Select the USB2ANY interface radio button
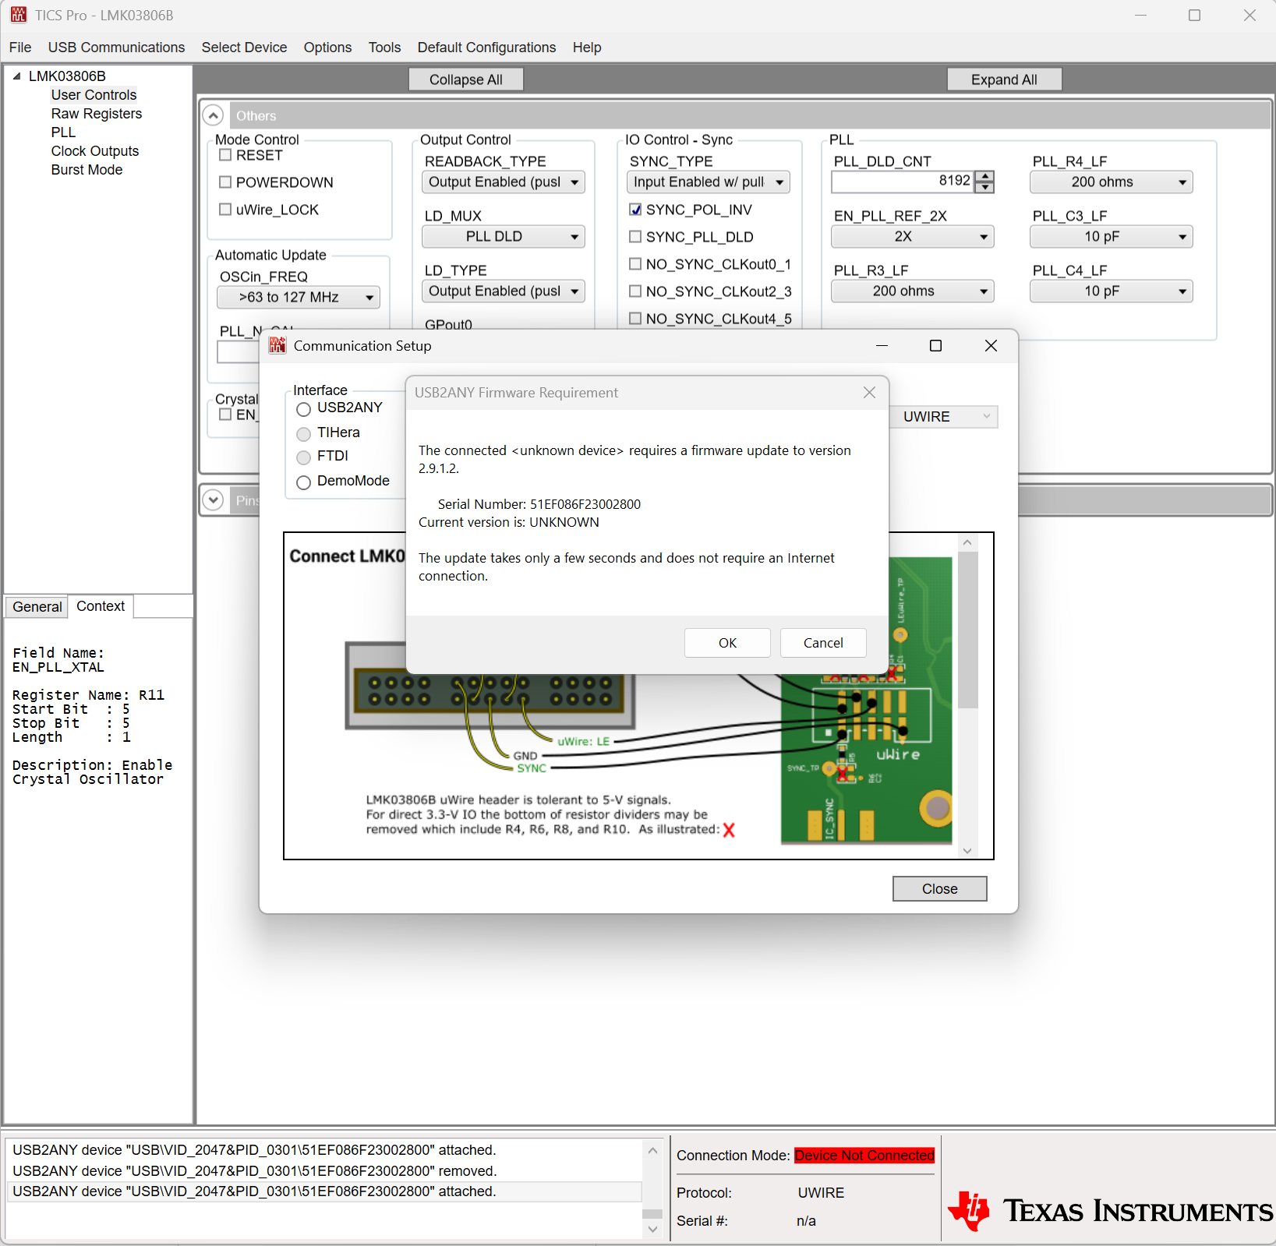The height and width of the screenshot is (1246, 1276). pyautogui.click(x=303, y=409)
